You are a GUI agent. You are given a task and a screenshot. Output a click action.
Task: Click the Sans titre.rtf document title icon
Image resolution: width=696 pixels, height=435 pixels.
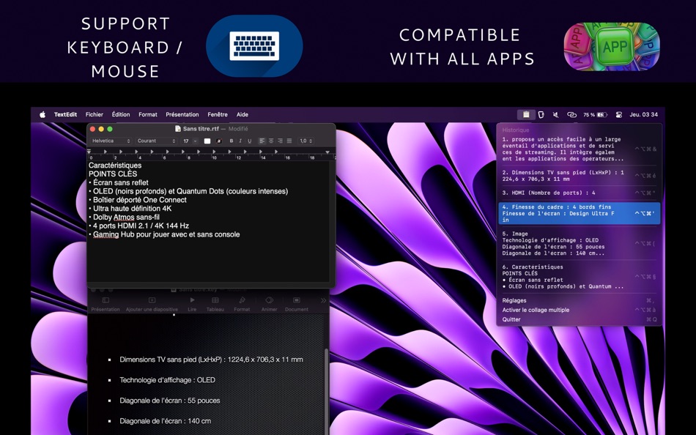[x=178, y=129]
